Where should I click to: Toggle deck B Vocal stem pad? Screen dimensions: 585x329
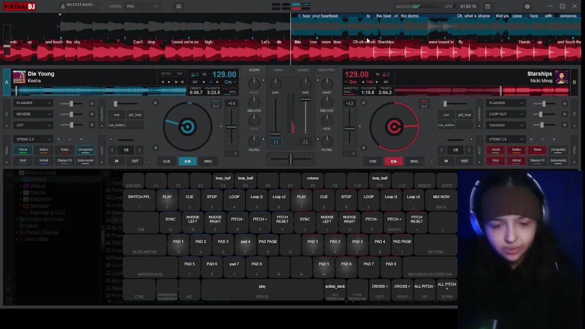(x=495, y=149)
